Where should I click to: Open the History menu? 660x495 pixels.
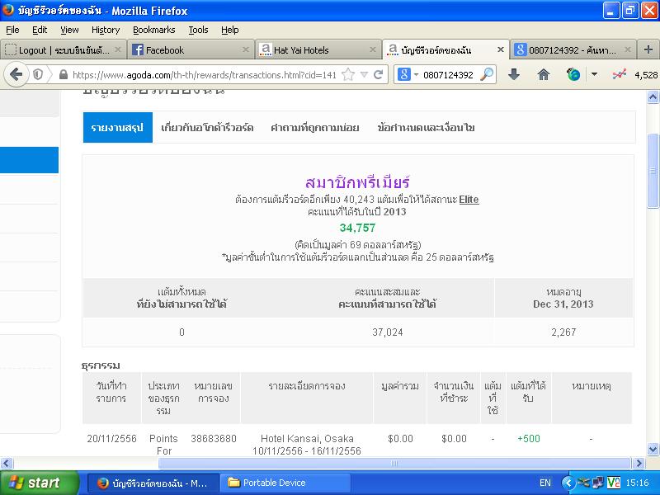coord(106,30)
